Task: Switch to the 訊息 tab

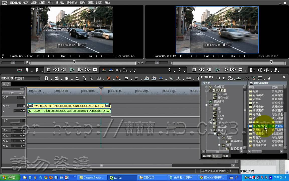Action: (226, 156)
